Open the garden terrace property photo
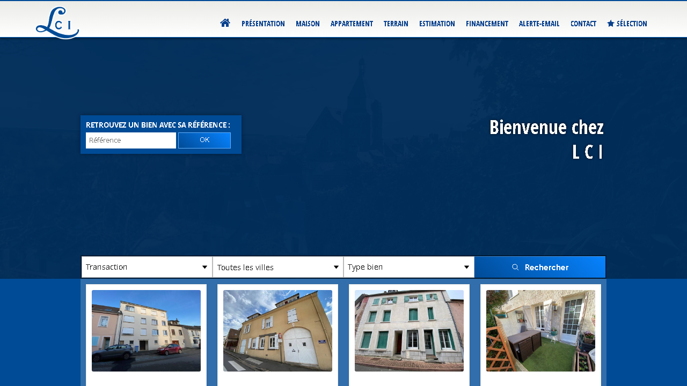Image resolution: width=687 pixels, height=386 pixels. pos(540,331)
